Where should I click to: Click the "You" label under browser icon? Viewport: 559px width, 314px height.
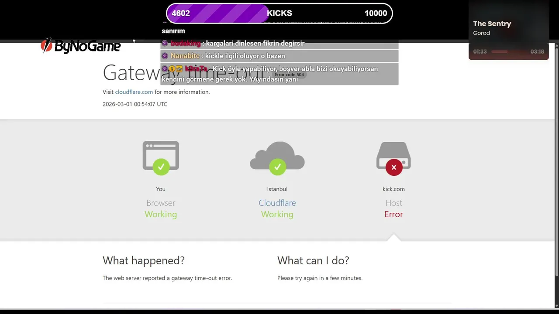tap(161, 189)
